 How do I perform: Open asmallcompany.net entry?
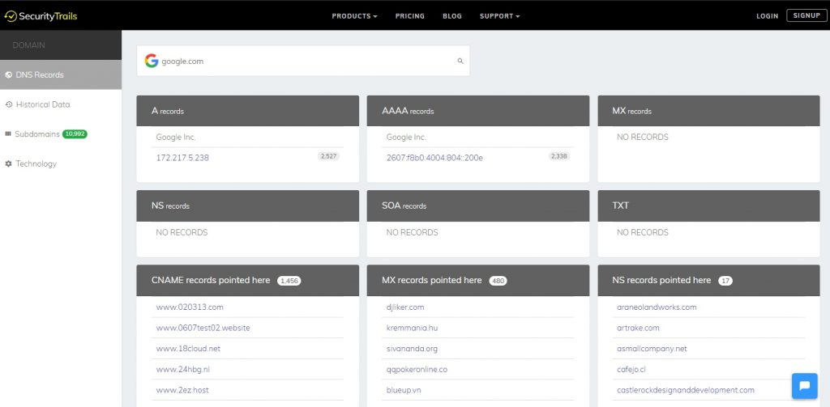(652, 349)
